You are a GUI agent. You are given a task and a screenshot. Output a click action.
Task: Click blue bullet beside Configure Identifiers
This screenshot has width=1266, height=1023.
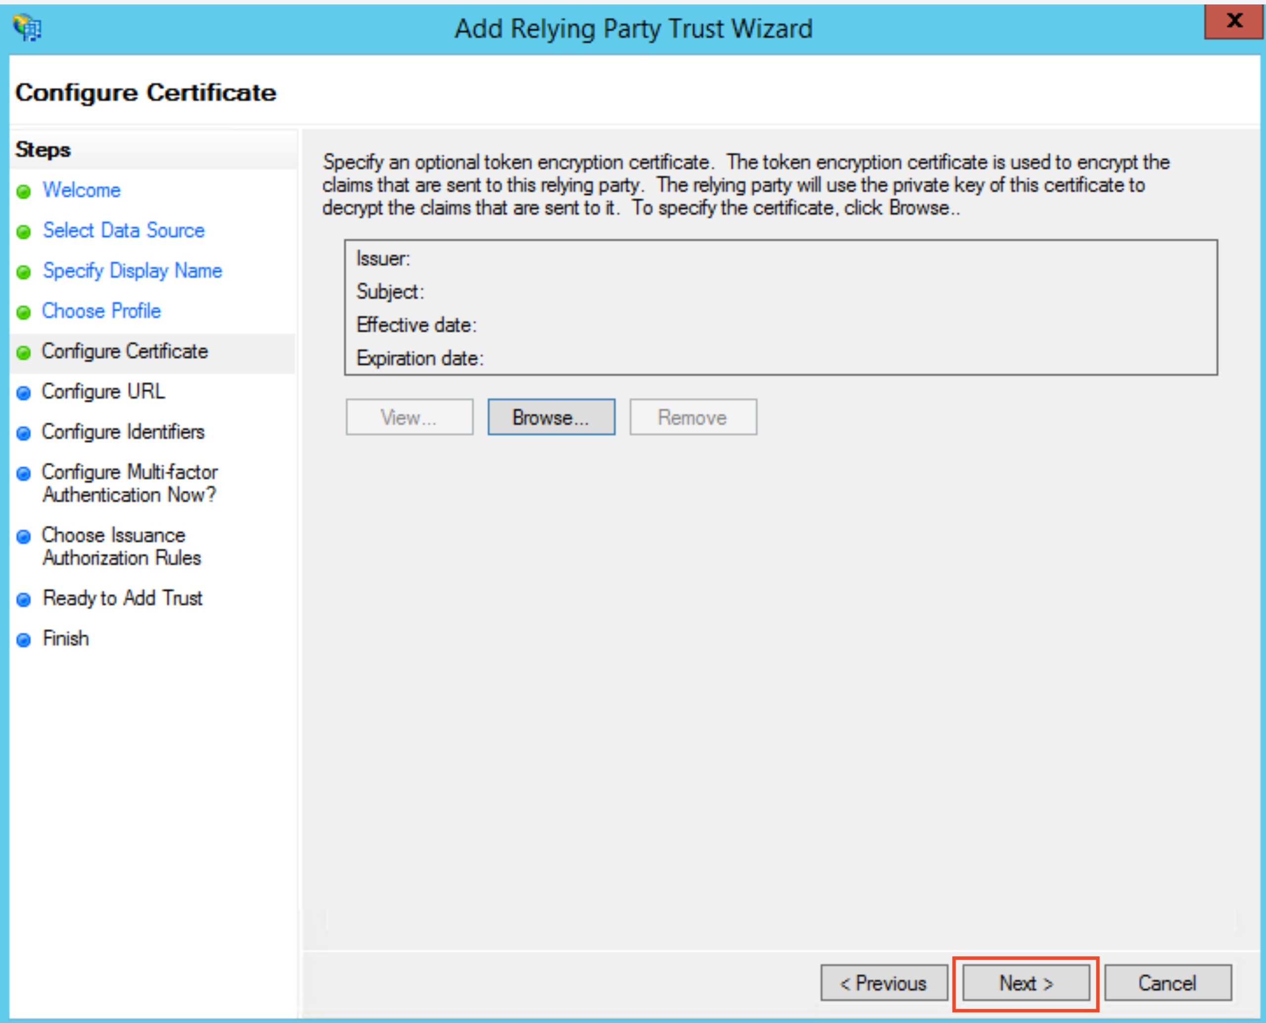(24, 434)
